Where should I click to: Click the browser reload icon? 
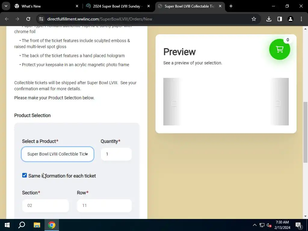point(28,19)
